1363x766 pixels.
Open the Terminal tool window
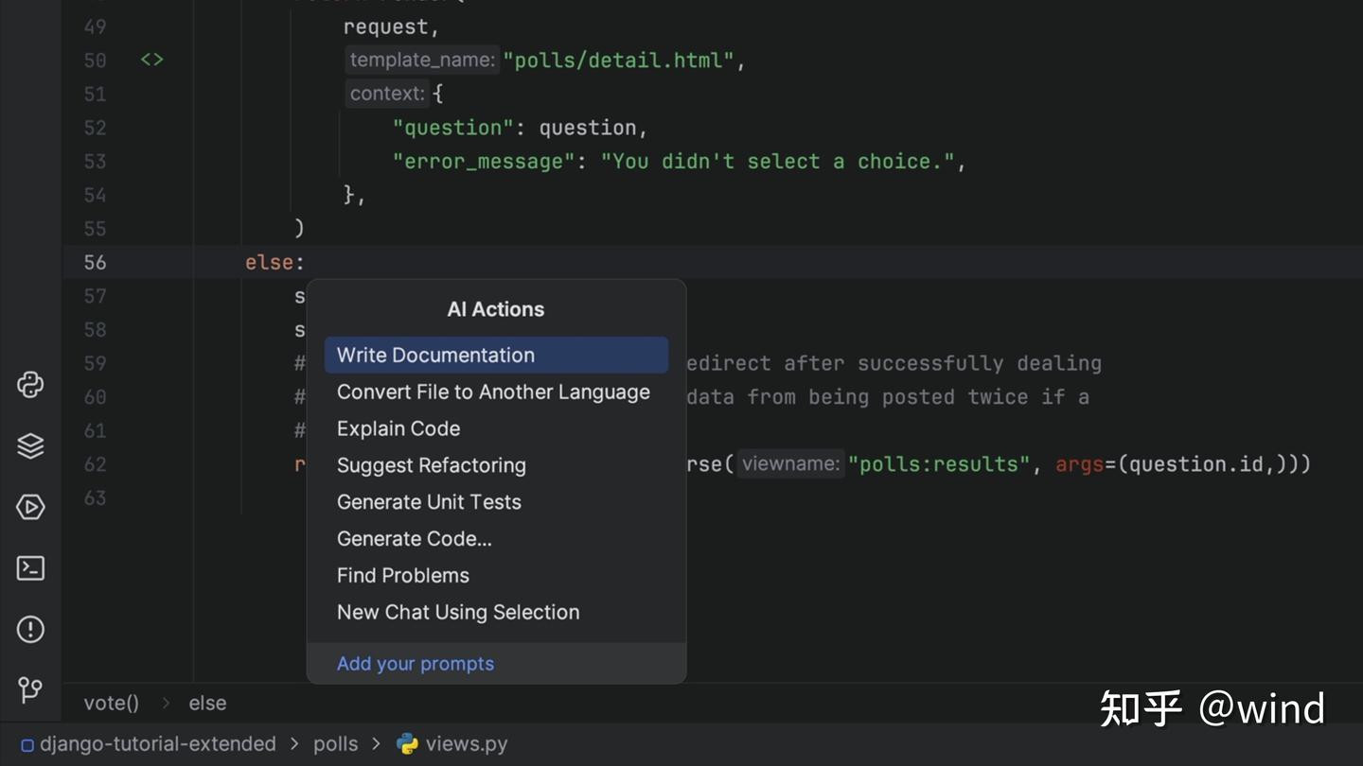[x=30, y=567]
